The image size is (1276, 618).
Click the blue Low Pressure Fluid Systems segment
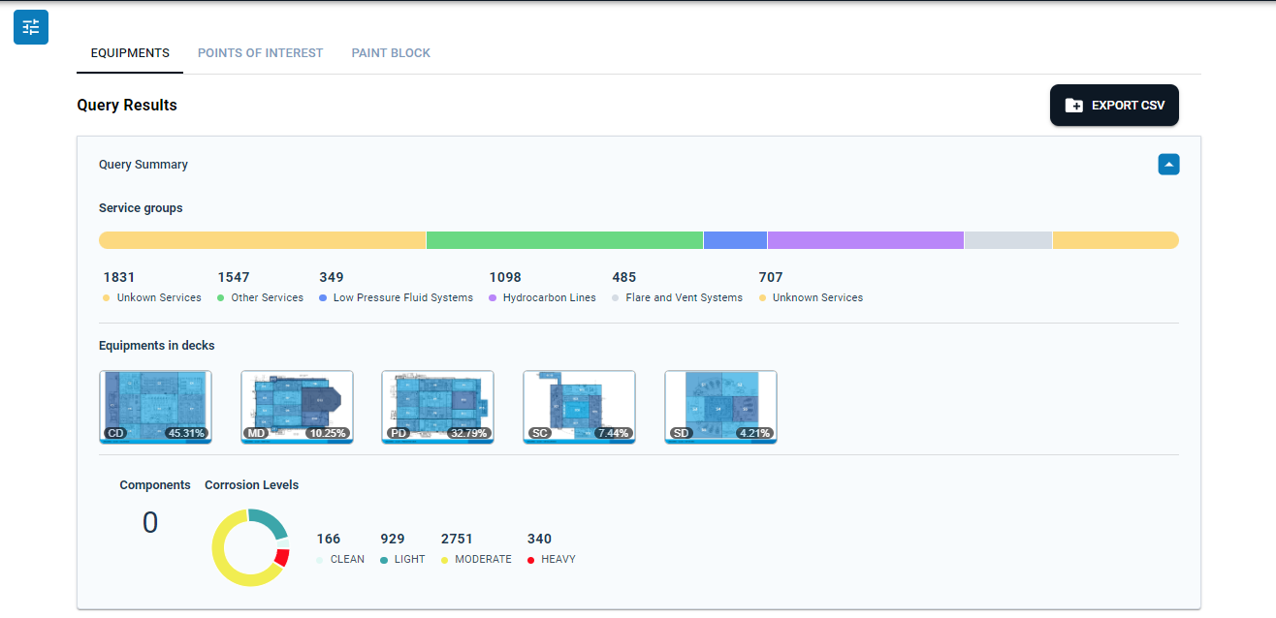[735, 240]
